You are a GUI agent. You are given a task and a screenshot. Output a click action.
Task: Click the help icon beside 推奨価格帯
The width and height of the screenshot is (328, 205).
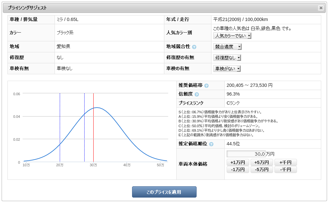click(207, 86)
